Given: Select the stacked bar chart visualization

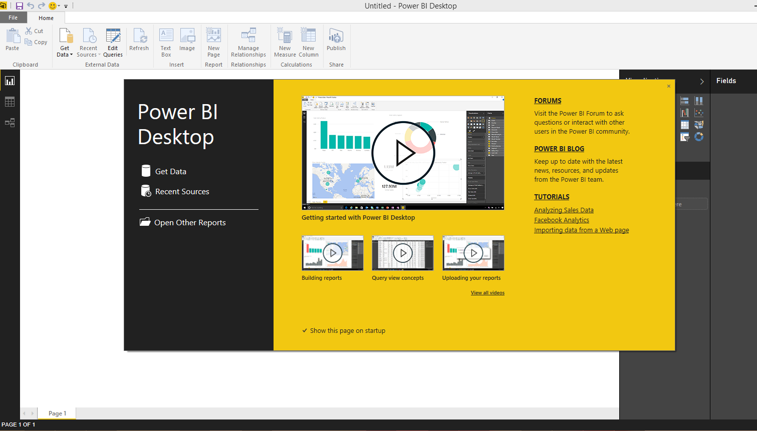Looking at the screenshot, I should (684, 100).
